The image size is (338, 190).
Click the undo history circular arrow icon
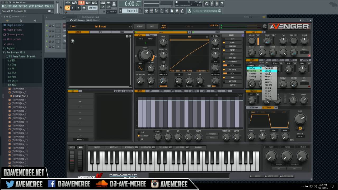tap(206, 3)
